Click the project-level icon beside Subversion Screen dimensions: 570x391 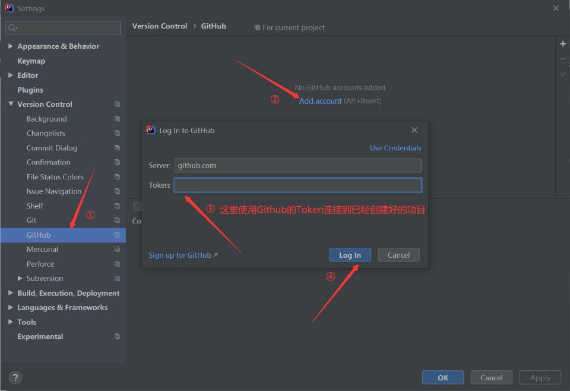tap(117, 279)
